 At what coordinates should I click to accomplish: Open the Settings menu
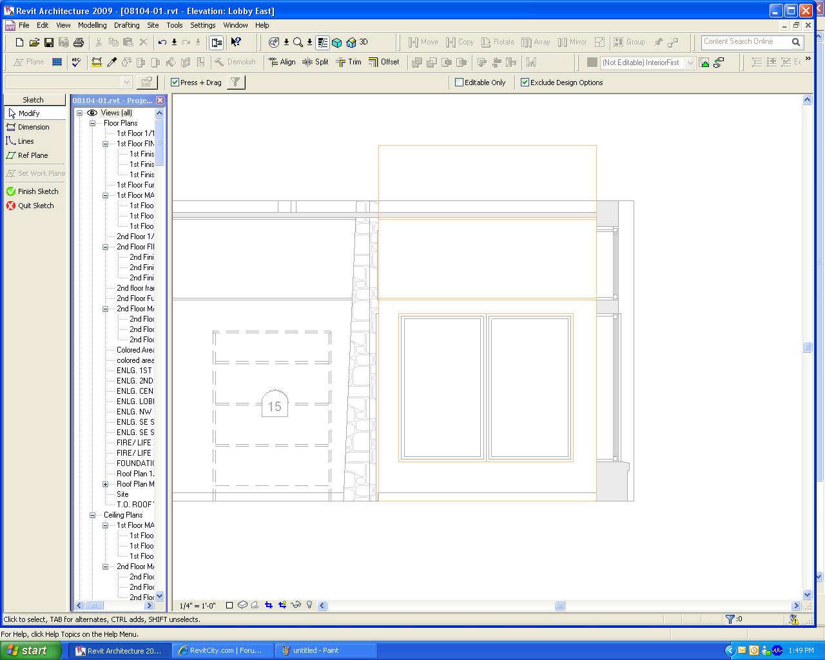coord(202,25)
